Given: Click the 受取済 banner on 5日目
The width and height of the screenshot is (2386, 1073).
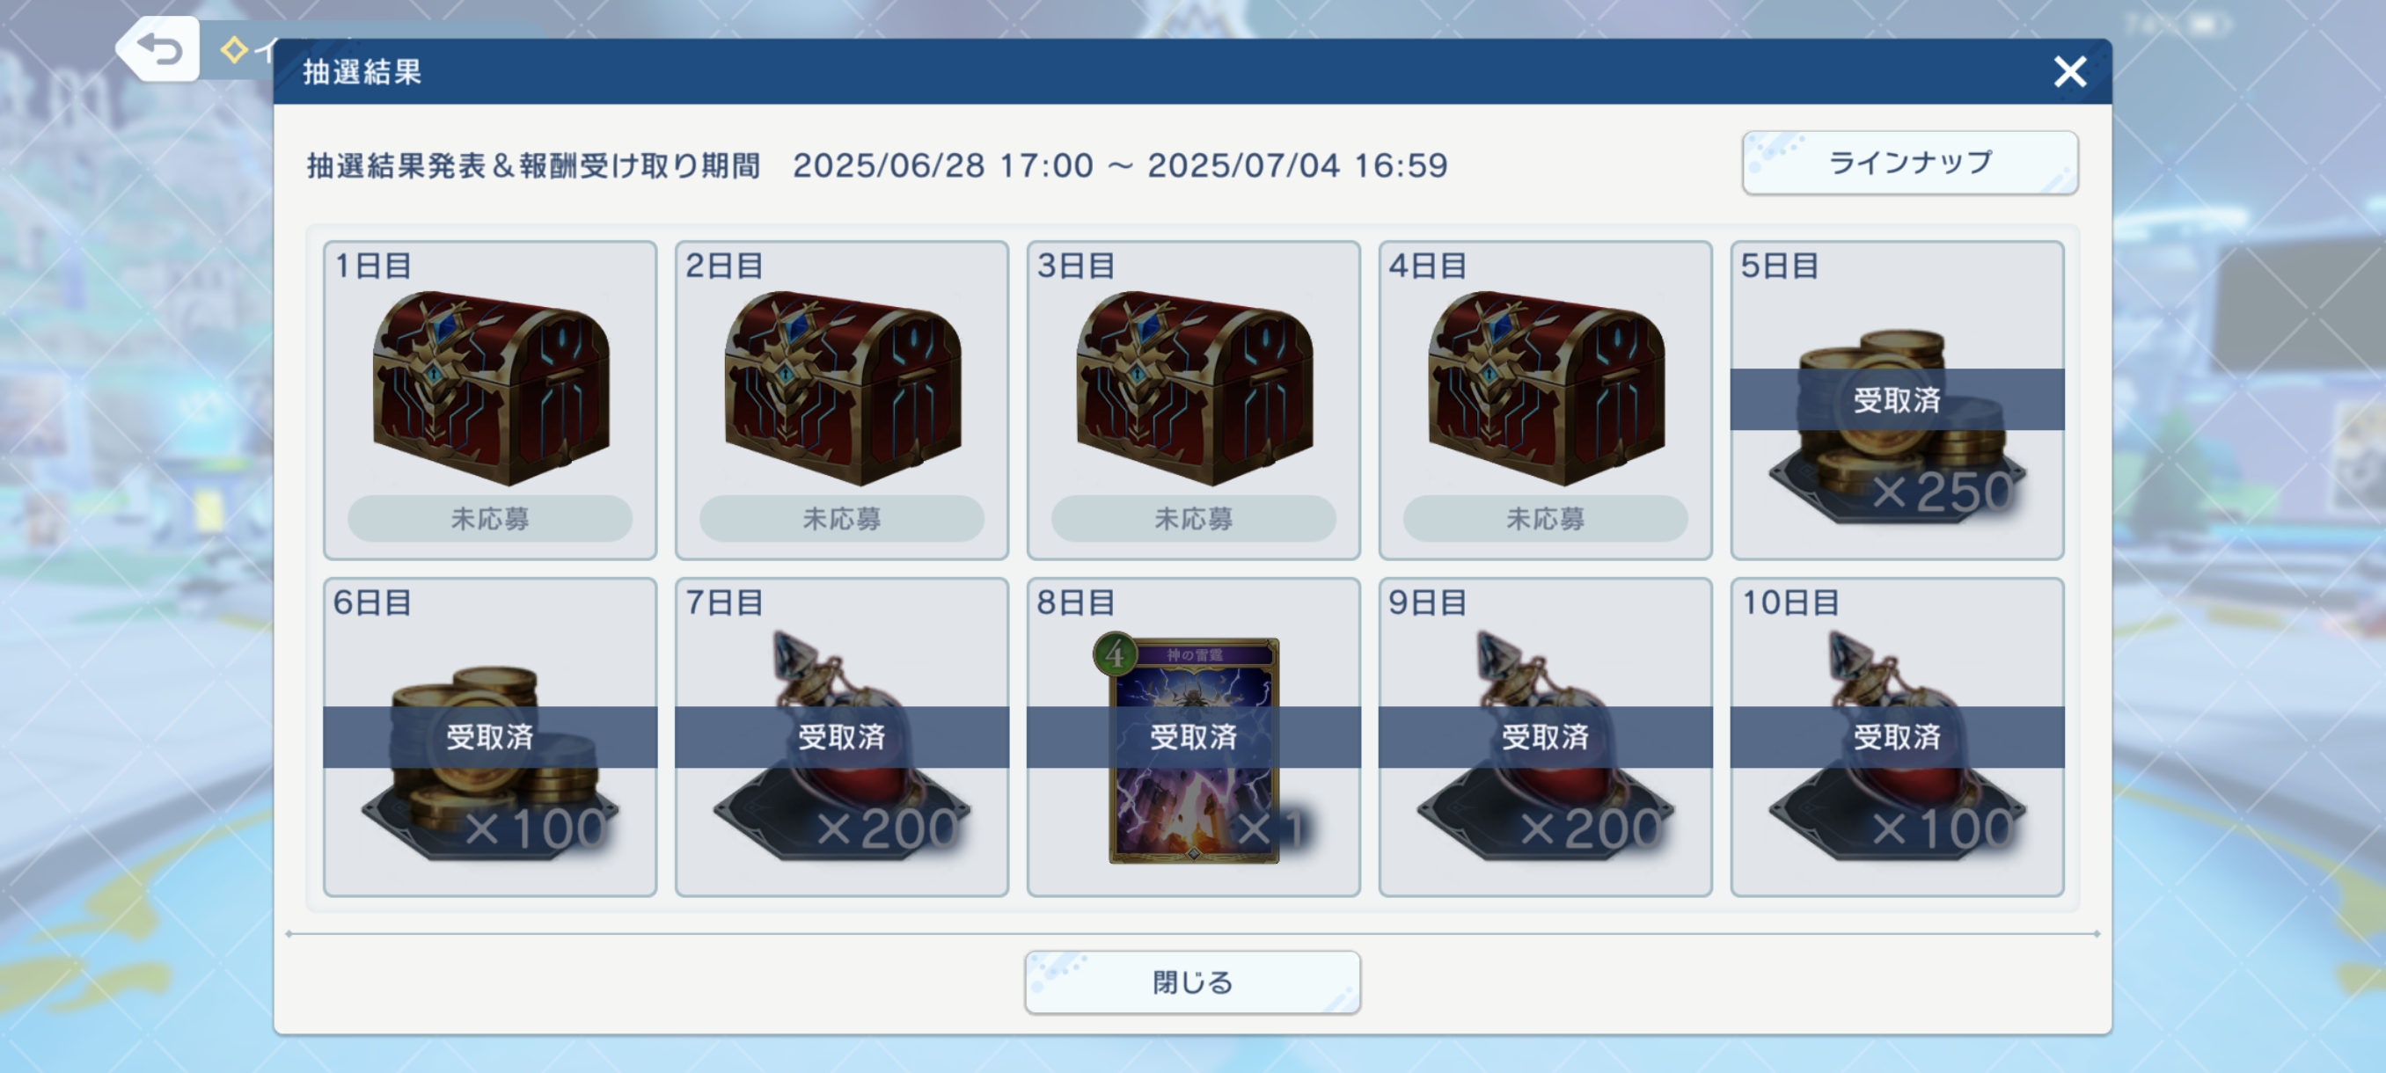Looking at the screenshot, I should point(1897,400).
